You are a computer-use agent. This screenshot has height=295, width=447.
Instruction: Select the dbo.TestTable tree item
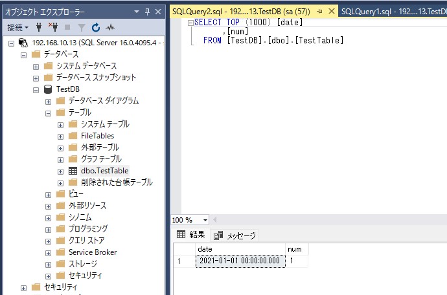click(104, 171)
